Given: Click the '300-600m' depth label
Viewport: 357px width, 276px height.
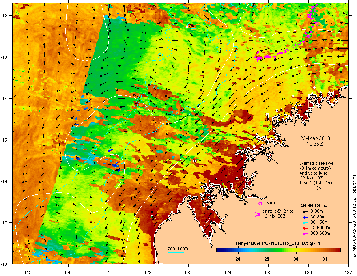Looking at the screenshot, I should pos(320,233).
